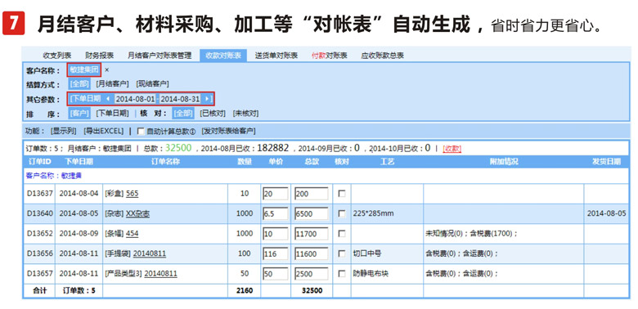Edit total 11600 for D13656
The height and width of the screenshot is (309, 638).
click(x=312, y=253)
